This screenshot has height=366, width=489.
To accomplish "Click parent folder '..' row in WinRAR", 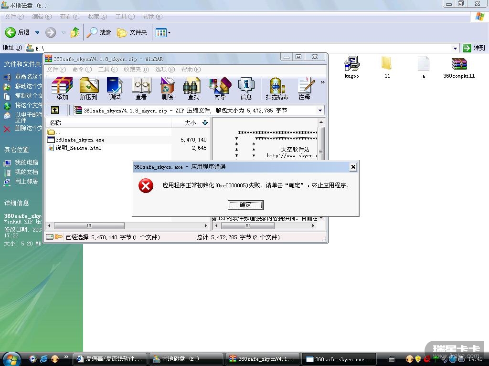I will point(53,132).
